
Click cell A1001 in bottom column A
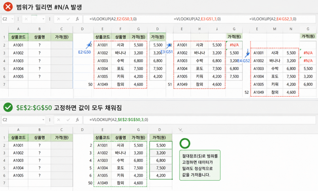(18, 145)
